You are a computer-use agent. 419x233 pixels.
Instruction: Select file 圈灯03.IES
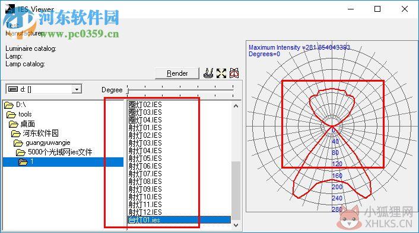(x=145, y=112)
